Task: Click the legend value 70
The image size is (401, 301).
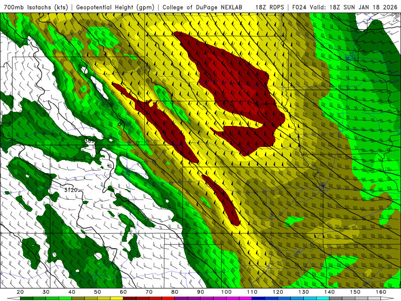Action: [x=149, y=292]
